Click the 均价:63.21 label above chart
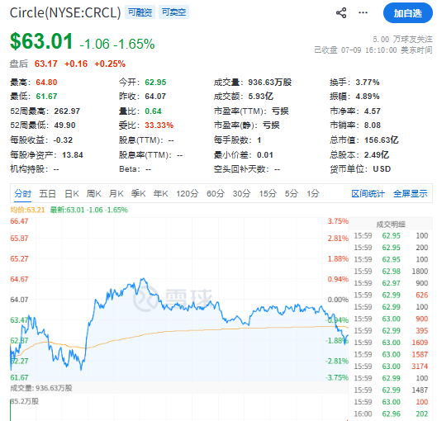 point(27,210)
